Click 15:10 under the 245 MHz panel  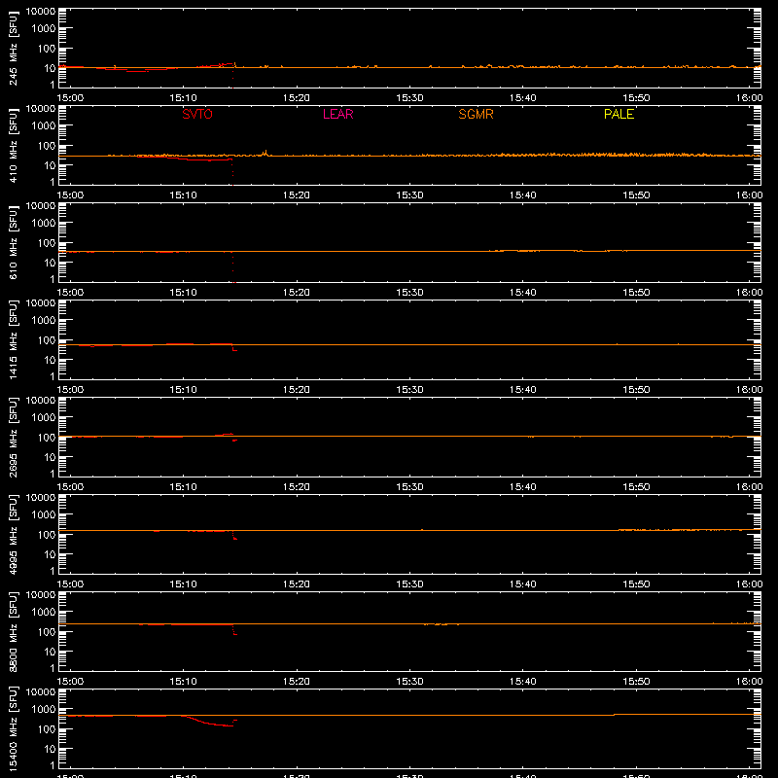tap(184, 98)
